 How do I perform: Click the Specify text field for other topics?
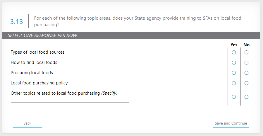click(70, 99)
